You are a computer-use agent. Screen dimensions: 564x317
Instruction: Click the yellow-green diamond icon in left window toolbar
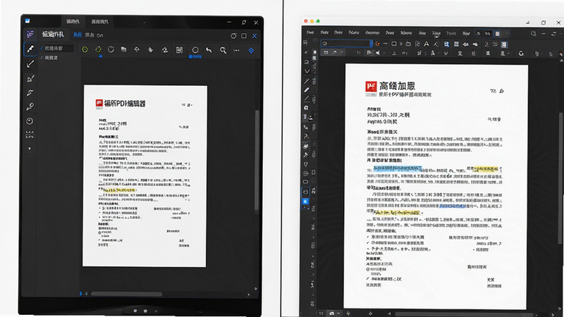click(98, 49)
